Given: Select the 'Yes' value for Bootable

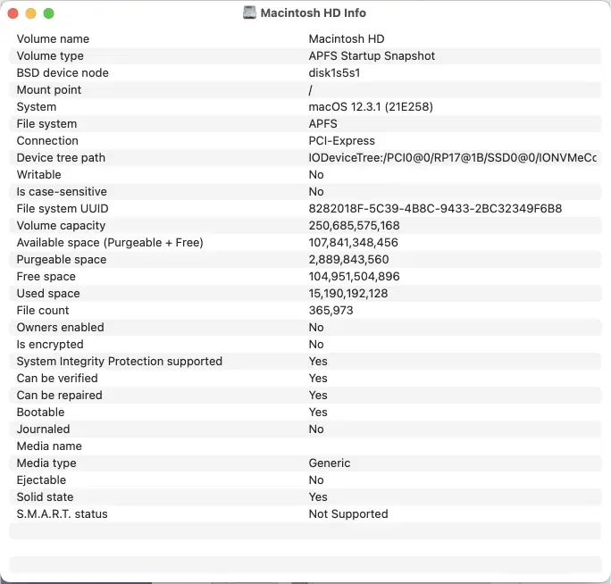Looking at the screenshot, I should (x=318, y=413).
